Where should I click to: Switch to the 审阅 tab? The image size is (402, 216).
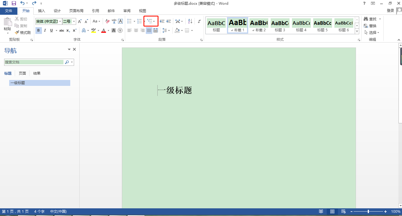[x=127, y=11]
